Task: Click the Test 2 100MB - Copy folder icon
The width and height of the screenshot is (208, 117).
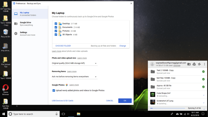Action: click(153, 71)
